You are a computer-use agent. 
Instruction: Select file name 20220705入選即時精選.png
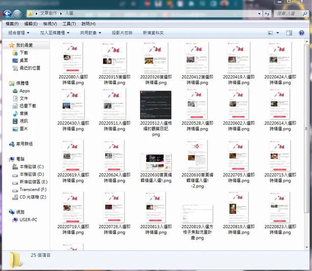coord(239,178)
